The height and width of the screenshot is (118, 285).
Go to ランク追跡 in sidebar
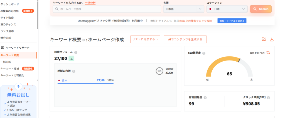[x=7, y=31]
